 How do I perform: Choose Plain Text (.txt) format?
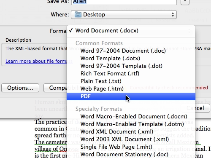[131, 81]
